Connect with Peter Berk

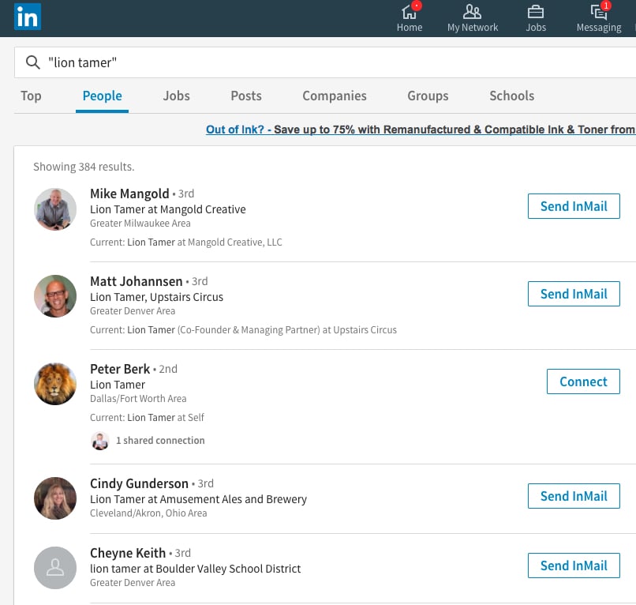583,381
